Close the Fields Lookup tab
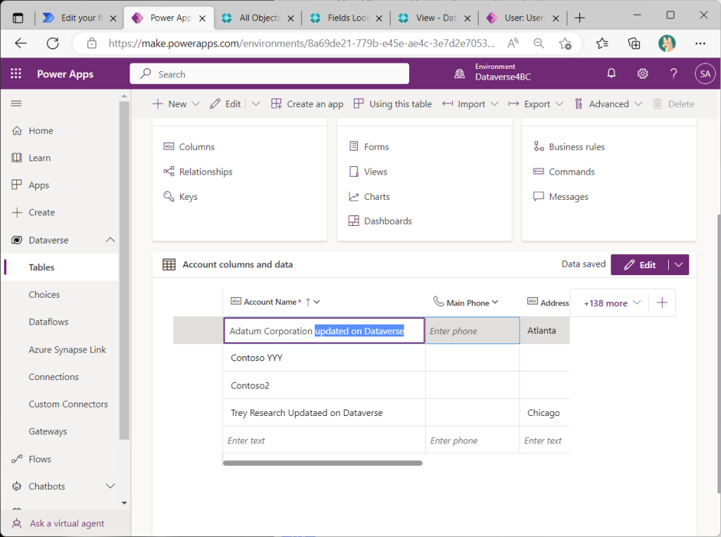This screenshot has height=537, width=721. (x=379, y=18)
